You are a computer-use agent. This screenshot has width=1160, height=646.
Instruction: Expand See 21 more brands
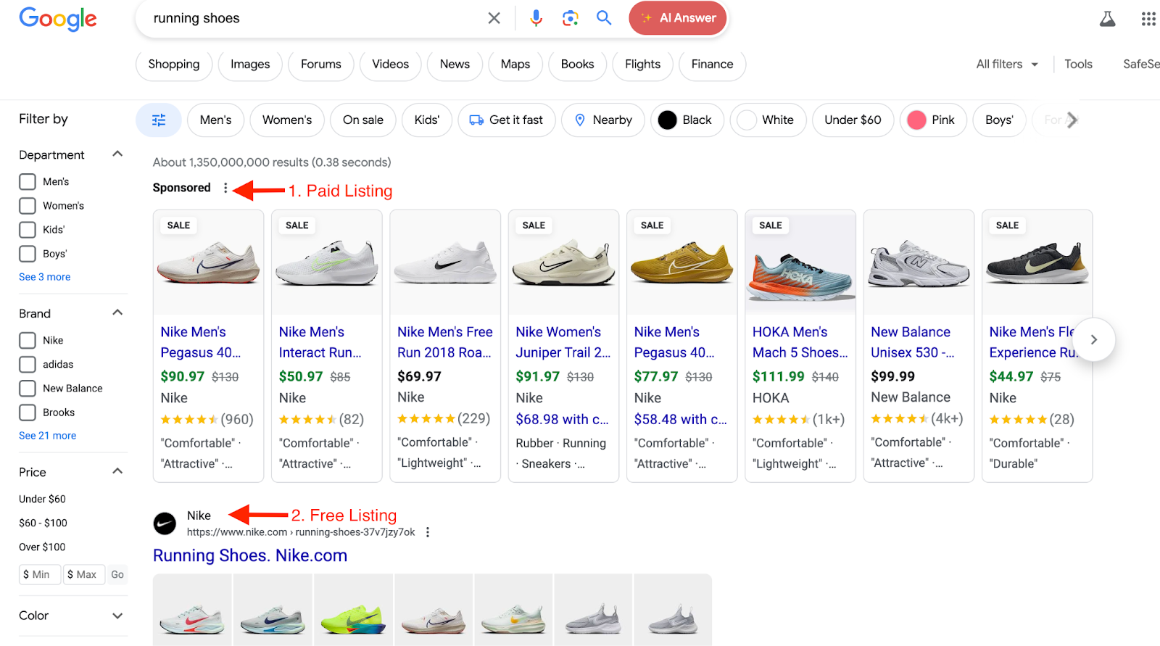[x=47, y=436]
